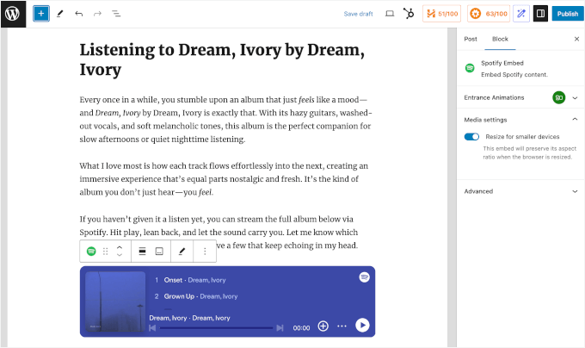The image size is (585, 348).
Task: Click the HubSpot sprocket icon
Action: coord(410,14)
